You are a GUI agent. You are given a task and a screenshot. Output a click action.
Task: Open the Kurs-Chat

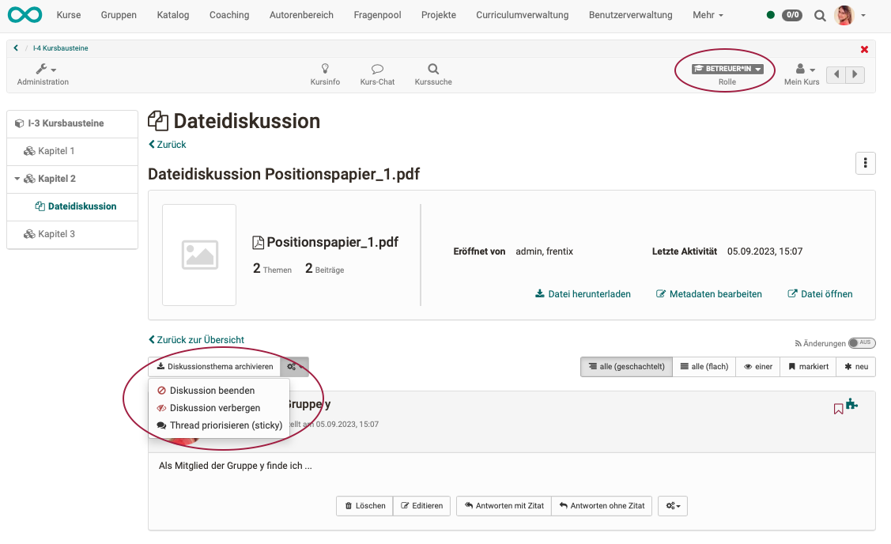click(377, 74)
